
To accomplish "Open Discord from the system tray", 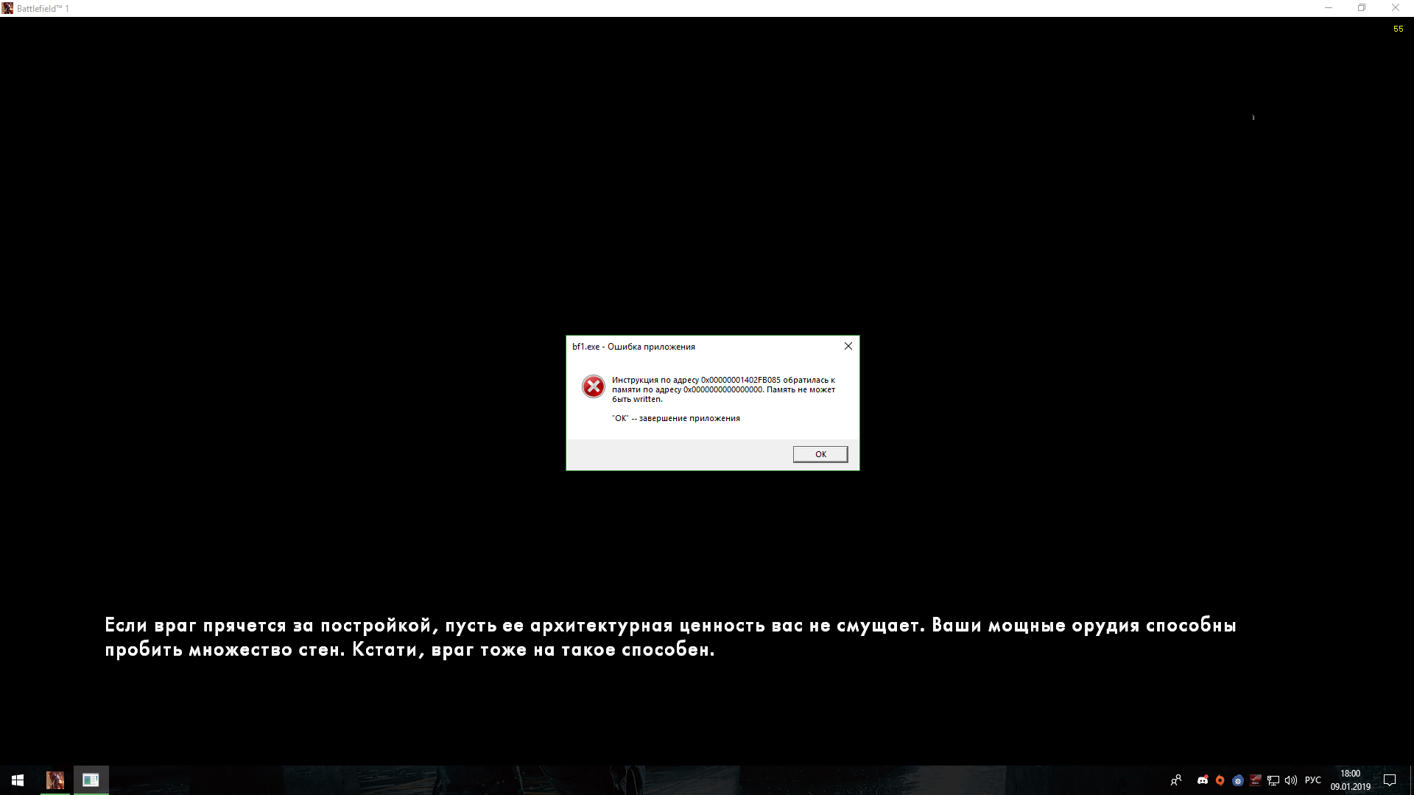I will [x=1203, y=780].
